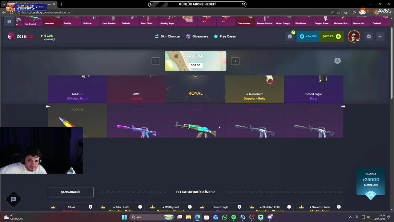394x222 pixels.
Task: Open live drops toggle icon at feed start
Action: click(9, 21)
